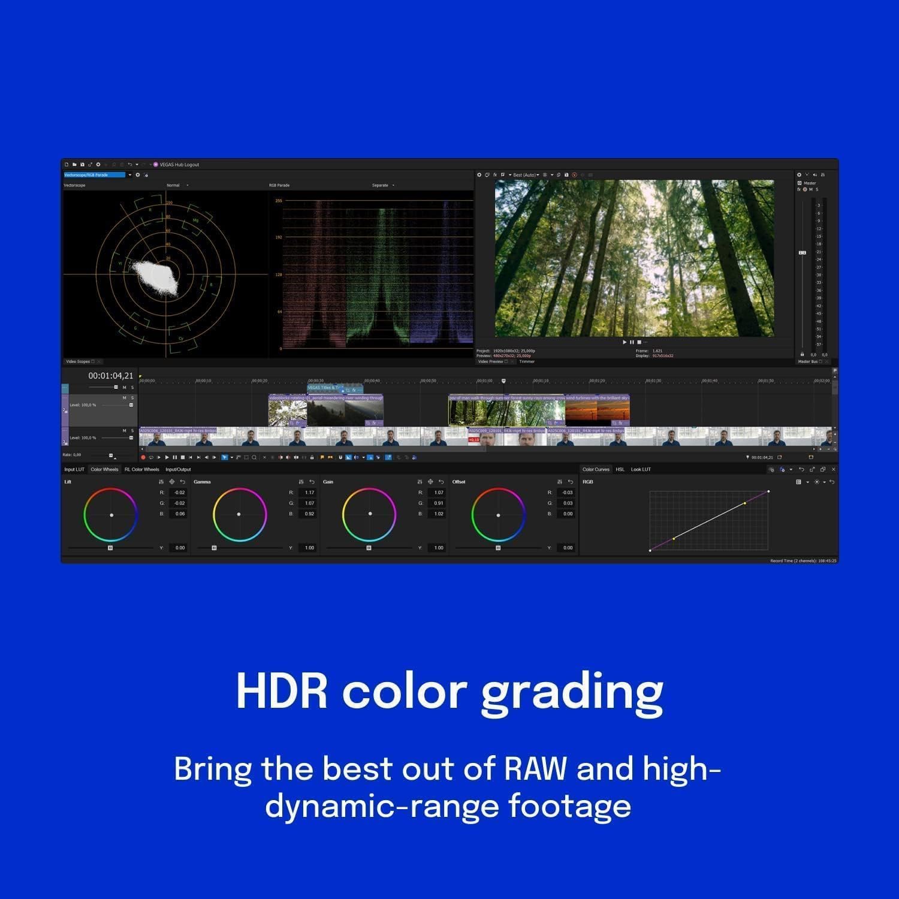This screenshot has width=899, height=899.
Task: Select the Color Wheels tab
Action: coord(104,469)
